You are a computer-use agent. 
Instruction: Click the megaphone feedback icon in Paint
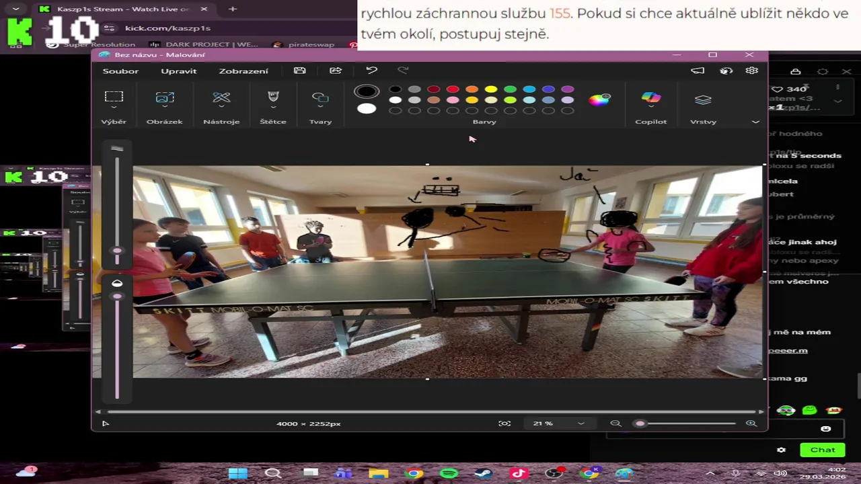(698, 71)
